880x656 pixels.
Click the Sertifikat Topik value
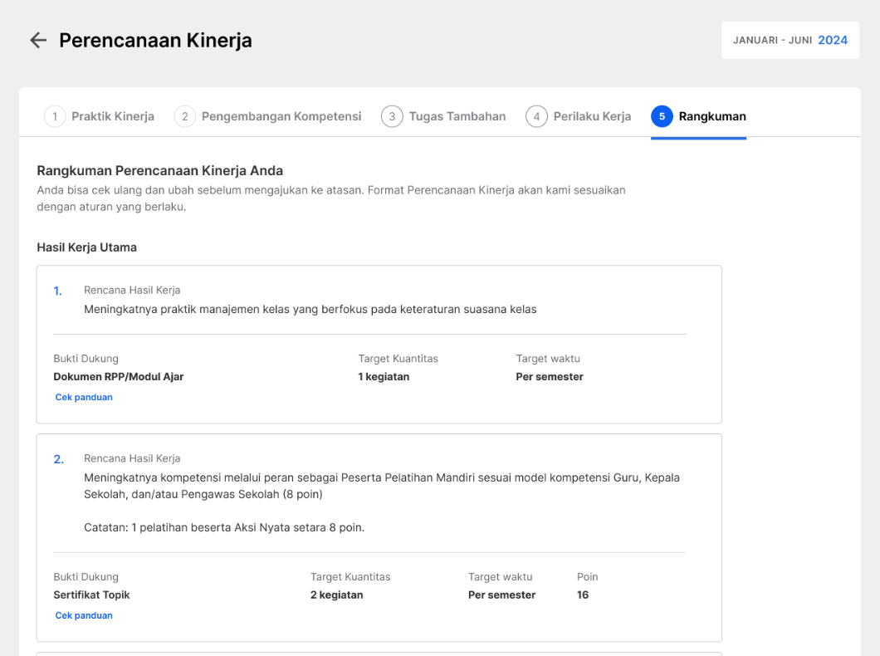point(91,595)
